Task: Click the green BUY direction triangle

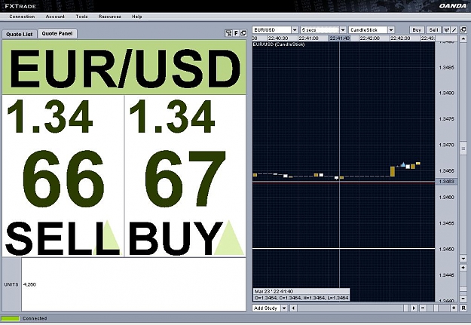Action: [230, 238]
